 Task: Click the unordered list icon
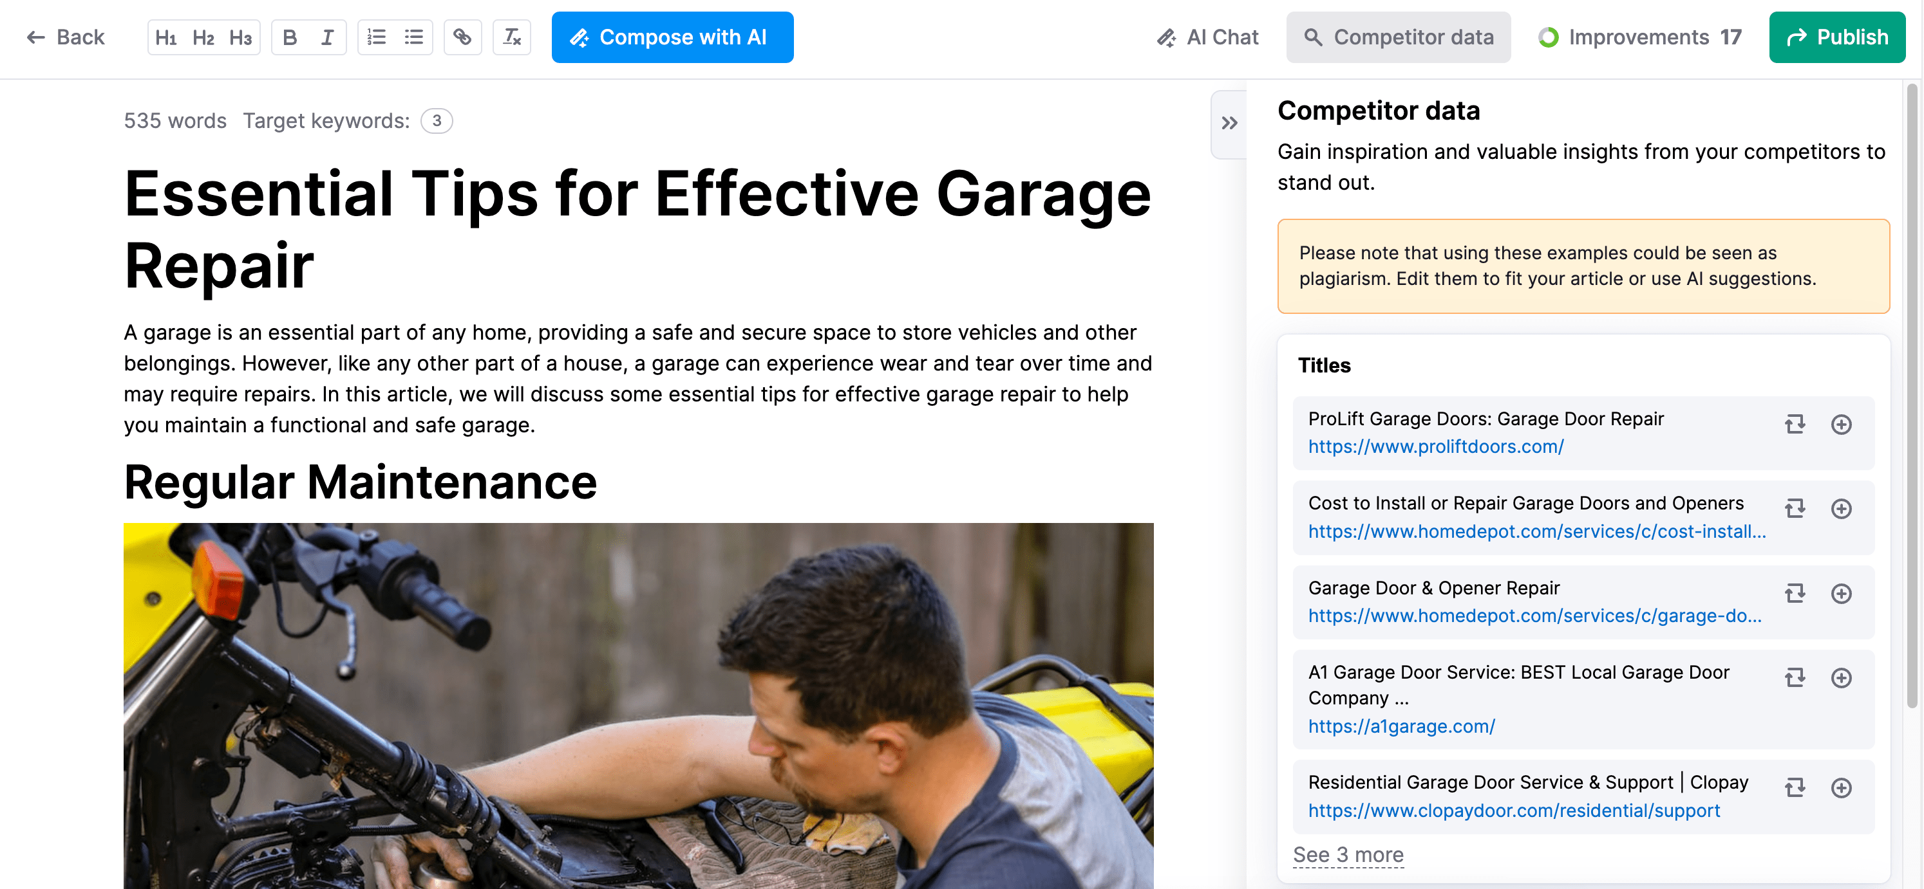[x=413, y=35]
